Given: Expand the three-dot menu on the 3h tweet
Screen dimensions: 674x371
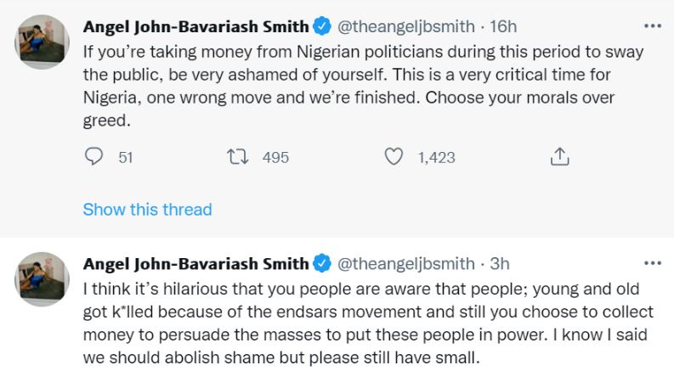Looking at the screenshot, I should pos(652,262).
